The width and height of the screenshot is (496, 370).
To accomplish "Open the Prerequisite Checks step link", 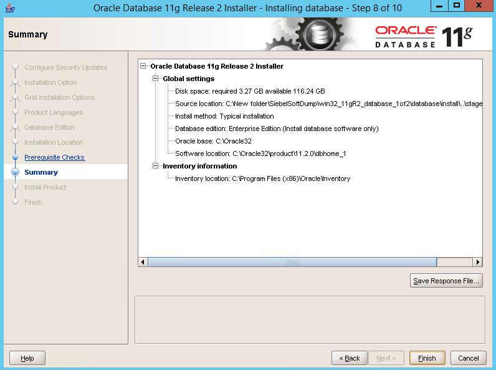I will pos(54,157).
